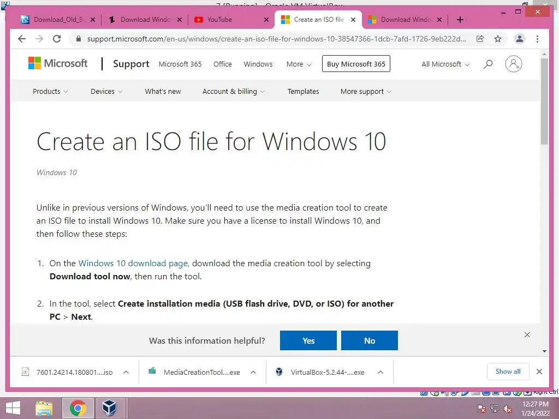Image resolution: width=559 pixels, height=419 pixels.
Task: Expand Account & billing menu
Action: click(x=234, y=91)
